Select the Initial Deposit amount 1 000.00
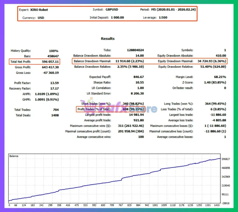 point(117,17)
